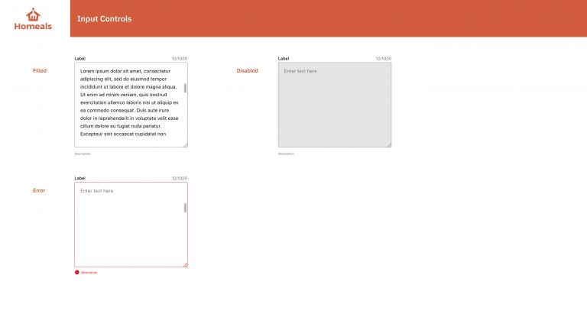Image resolution: width=587 pixels, height=330 pixels.
Task: Click the scrollbar thumb in Error textarea
Action: (x=185, y=208)
